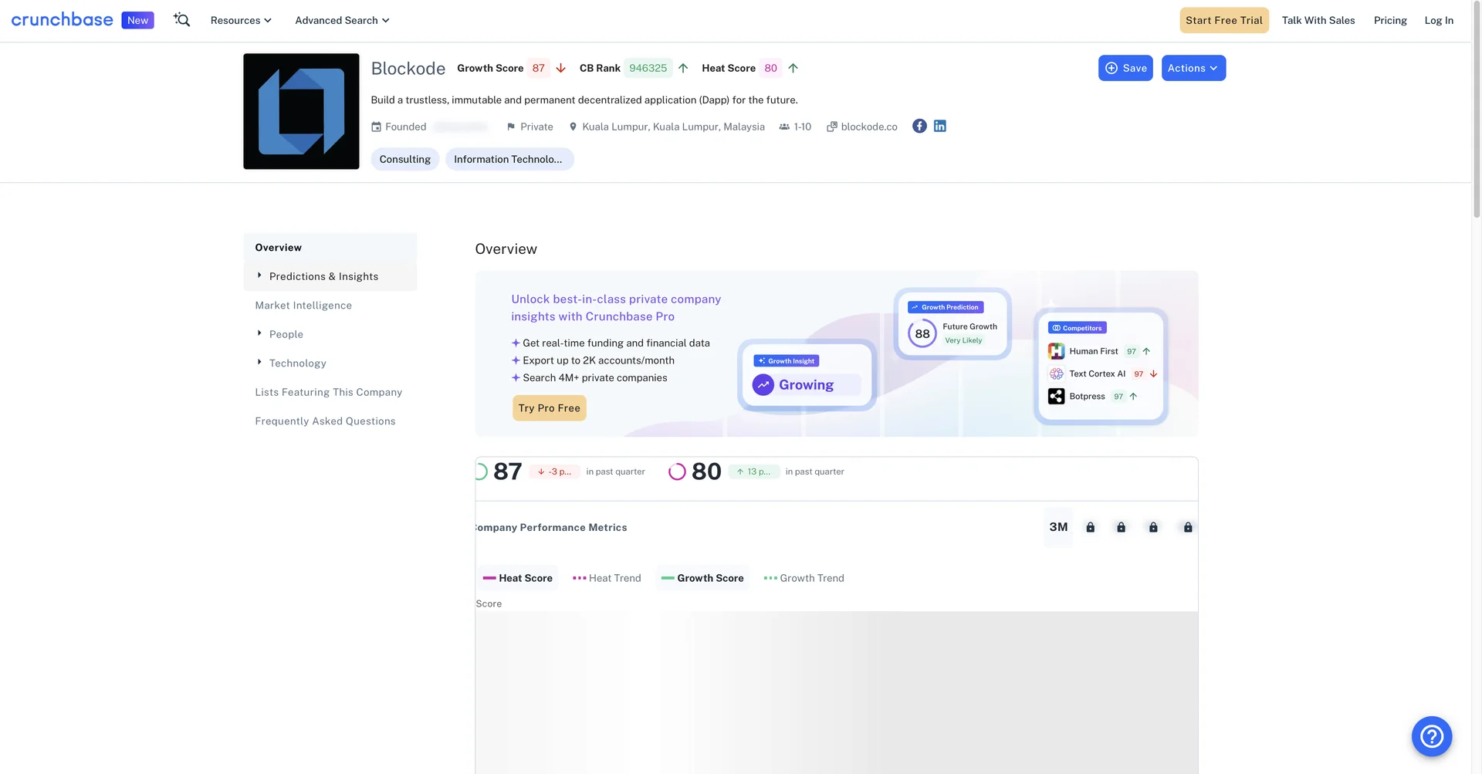Click the Information Technology category tag
This screenshot has height=774, width=1482.
(x=509, y=159)
